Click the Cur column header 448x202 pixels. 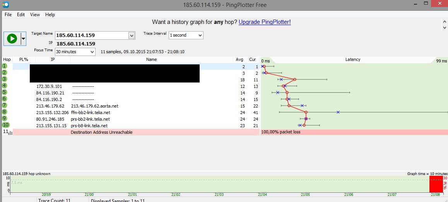(253, 59)
